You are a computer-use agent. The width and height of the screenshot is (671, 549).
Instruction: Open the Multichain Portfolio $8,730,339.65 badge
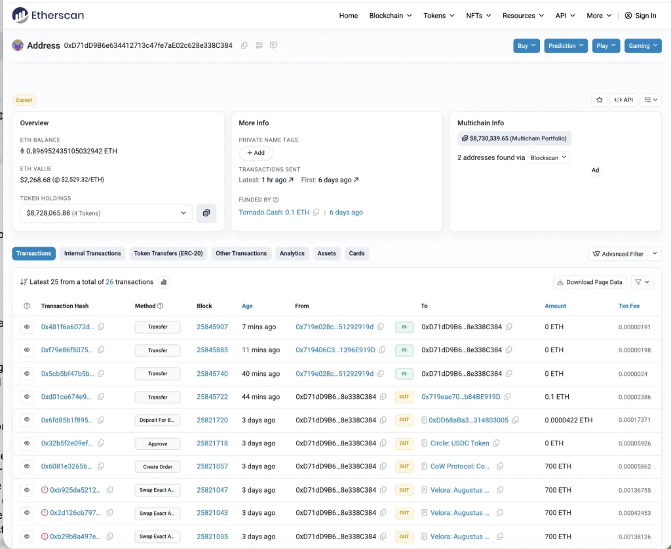(x=514, y=138)
